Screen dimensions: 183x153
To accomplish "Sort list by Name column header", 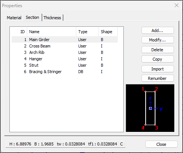I will 51,32.
